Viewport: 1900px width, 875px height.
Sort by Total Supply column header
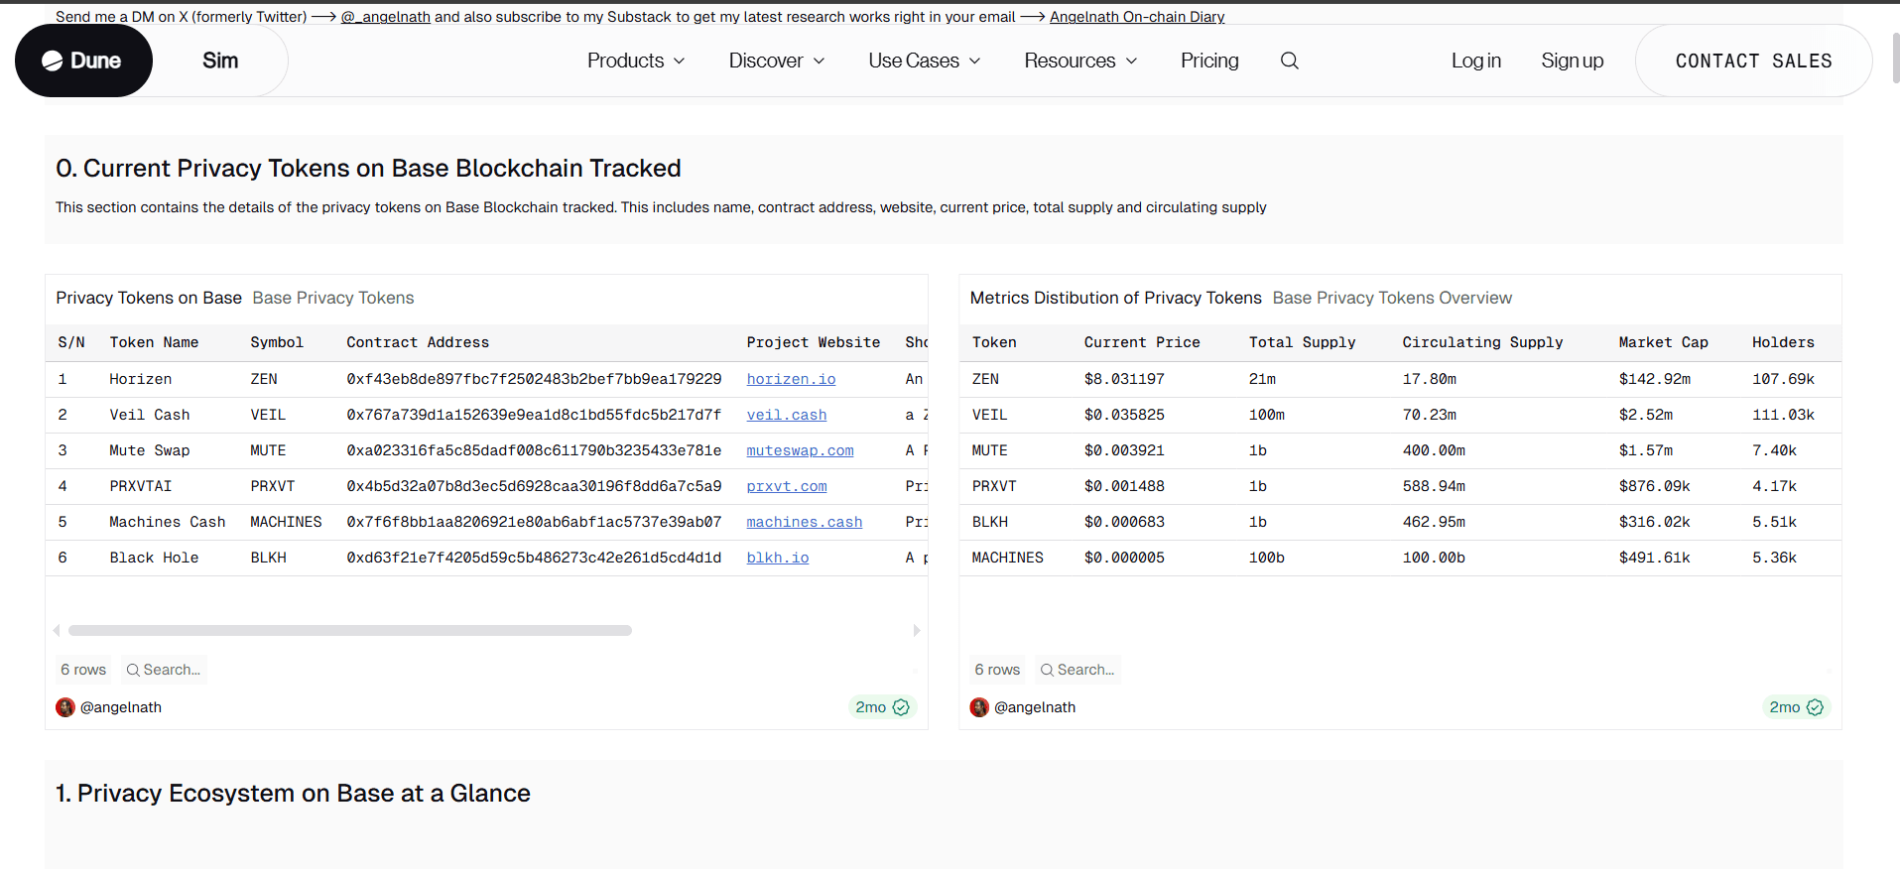pos(1302,342)
